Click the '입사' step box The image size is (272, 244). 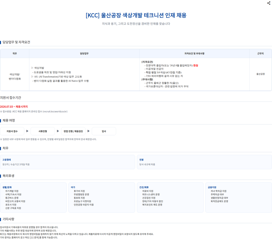(x=104, y=131)
